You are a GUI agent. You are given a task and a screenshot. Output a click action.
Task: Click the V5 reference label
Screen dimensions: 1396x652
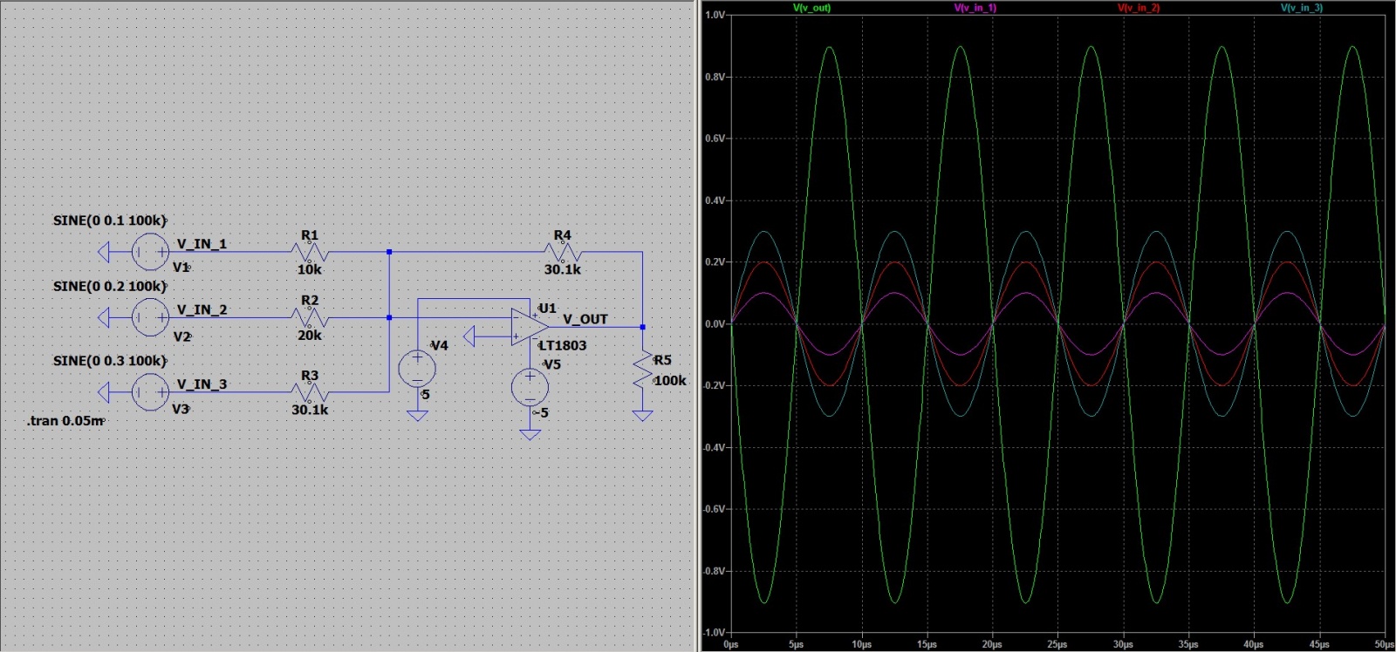click(x=551, y=364)
